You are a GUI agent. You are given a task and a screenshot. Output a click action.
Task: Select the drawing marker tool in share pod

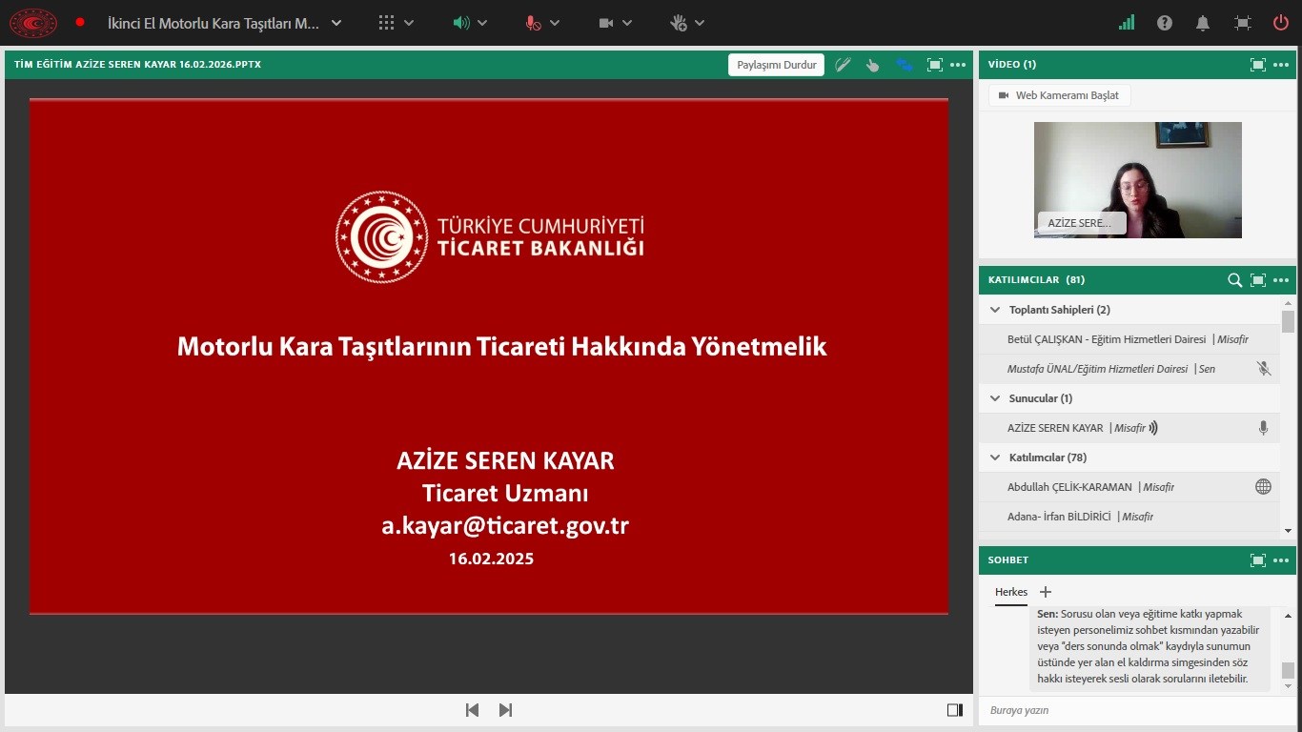click(x=843, y=65)
